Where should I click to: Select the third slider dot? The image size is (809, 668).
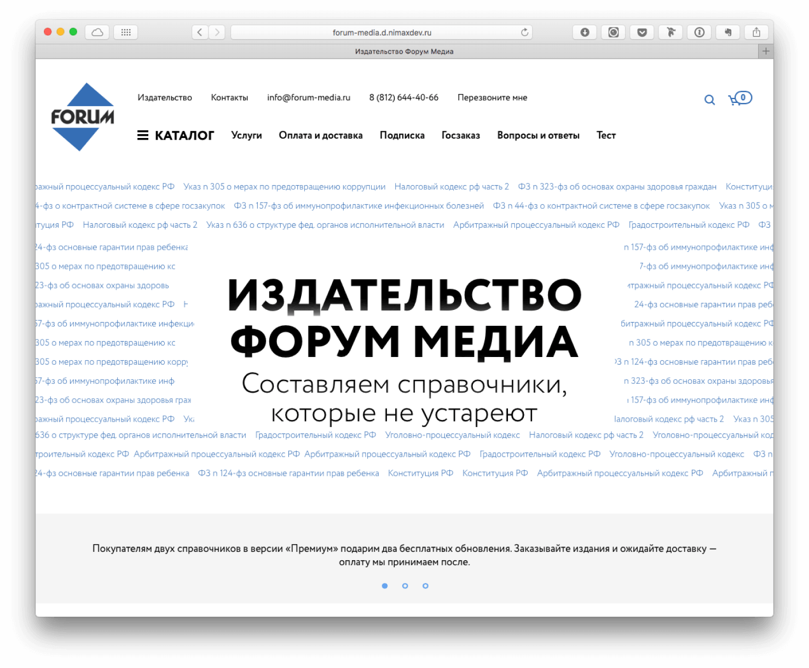pyautogui.click(x=425, y=586)
